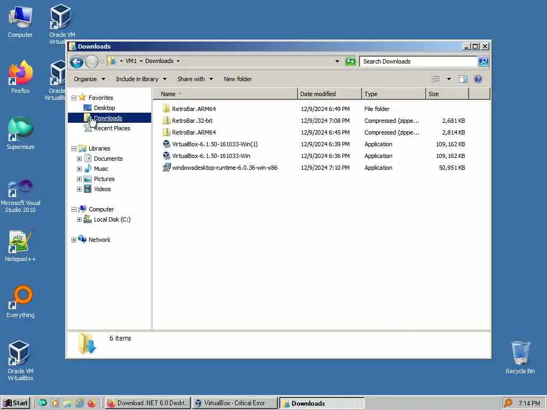
Task: Select the Recycle Bin icon
Action: coord(520,358)
